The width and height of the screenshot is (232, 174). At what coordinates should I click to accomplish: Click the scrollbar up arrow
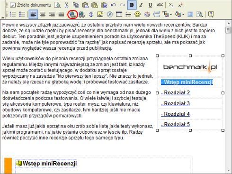pyautogui.click(x=228, y=23)
